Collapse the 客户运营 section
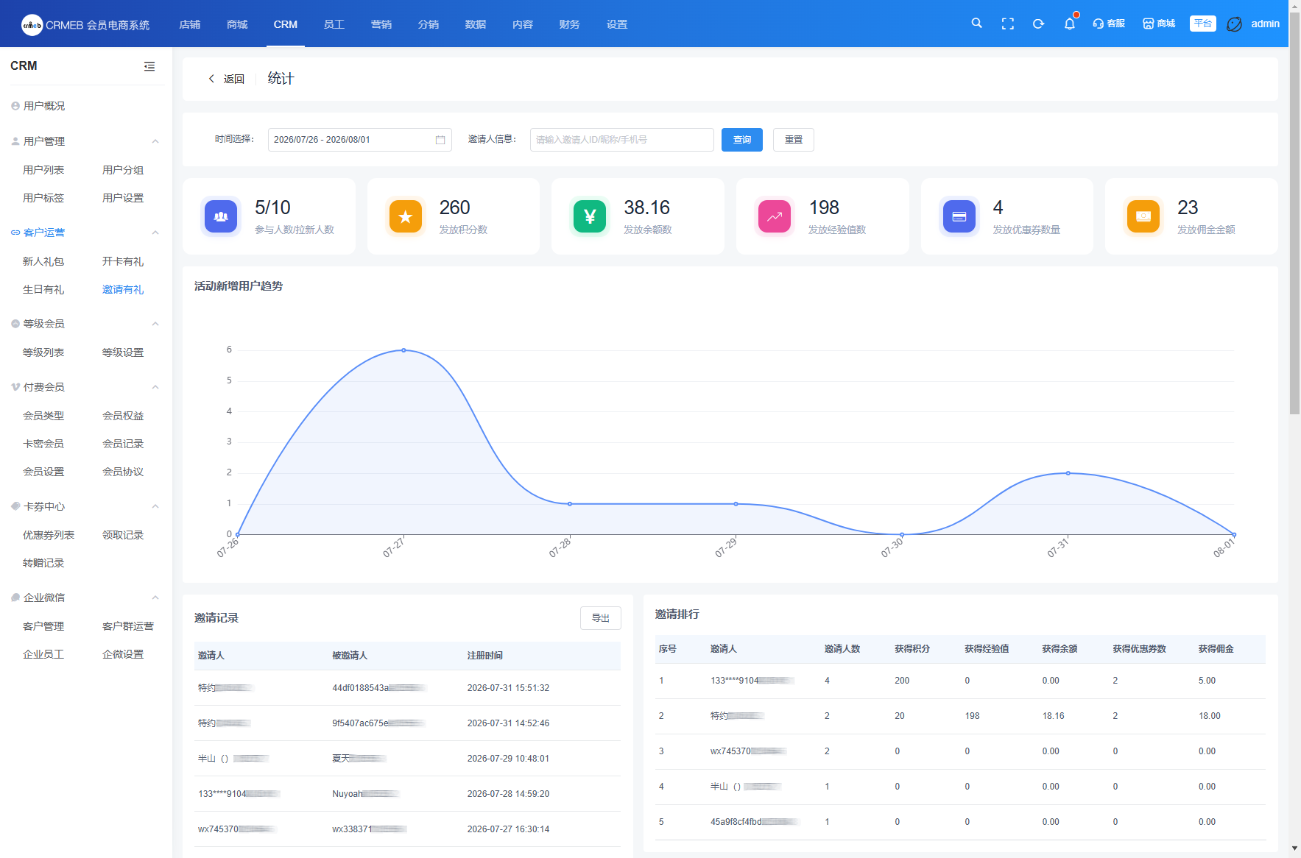Viewport: 1301px width, 858px height. pyautogui.click(x=155, y=233)
